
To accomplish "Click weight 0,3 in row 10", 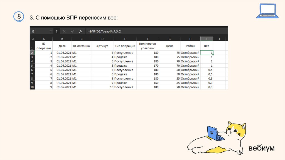I will click(207, 87).
